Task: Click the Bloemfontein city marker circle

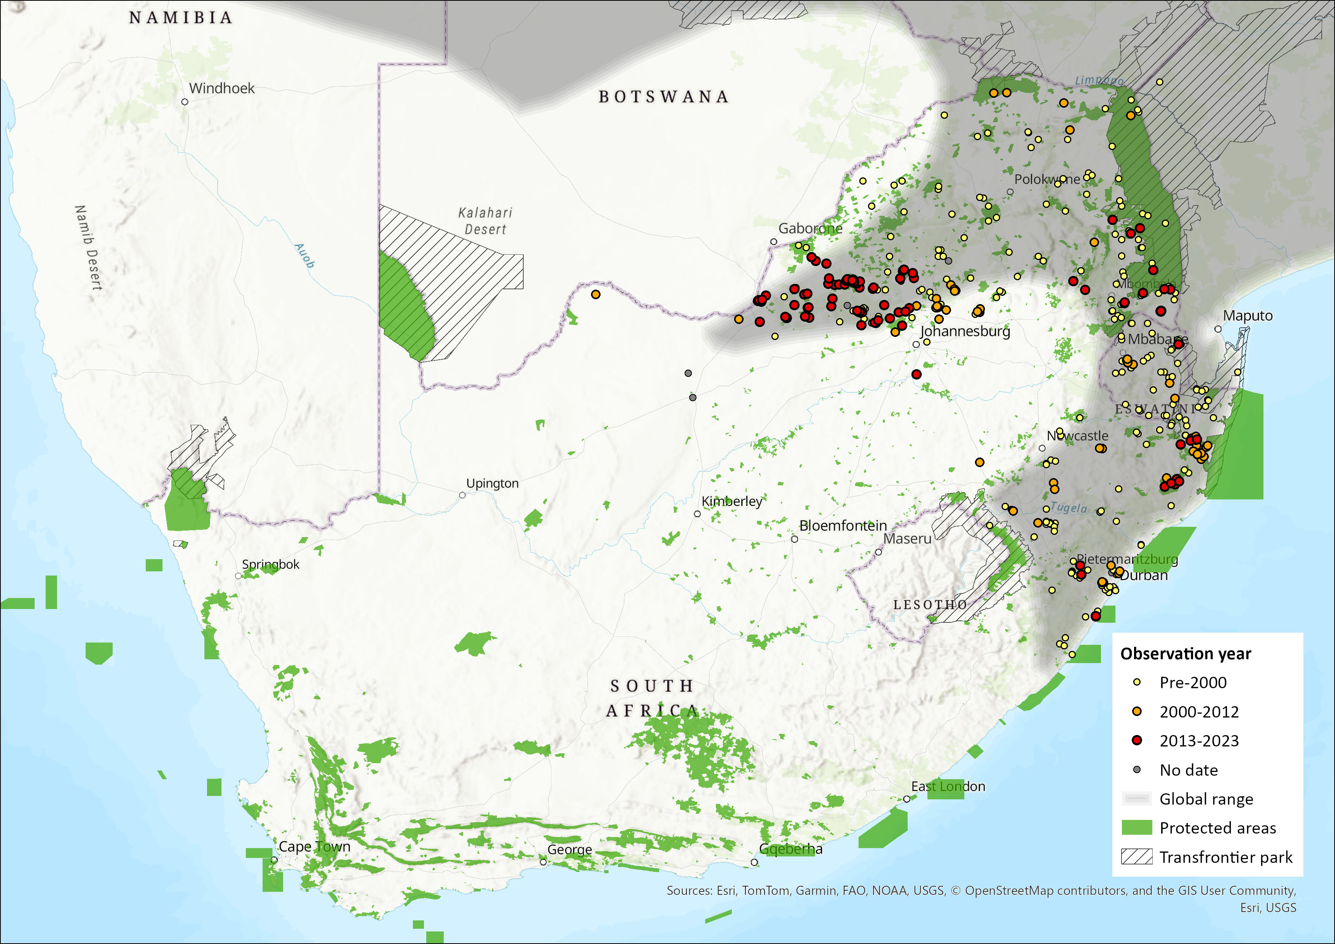Action: point(794,539)
